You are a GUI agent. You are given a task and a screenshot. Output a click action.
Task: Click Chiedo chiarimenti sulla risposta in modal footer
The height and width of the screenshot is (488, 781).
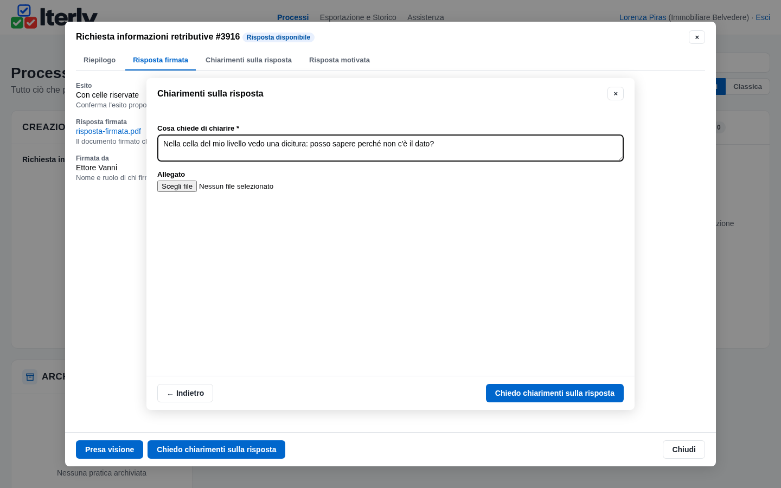point(216,450)
